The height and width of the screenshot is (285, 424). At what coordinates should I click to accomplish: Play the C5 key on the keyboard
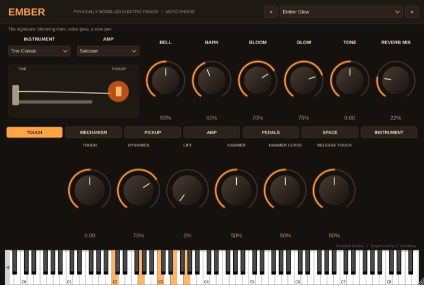point(252,279)
